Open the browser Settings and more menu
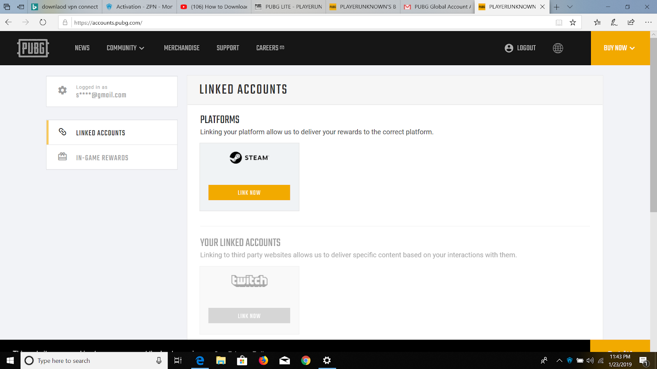The image size is (657, 369). click(x=648, y=23)
